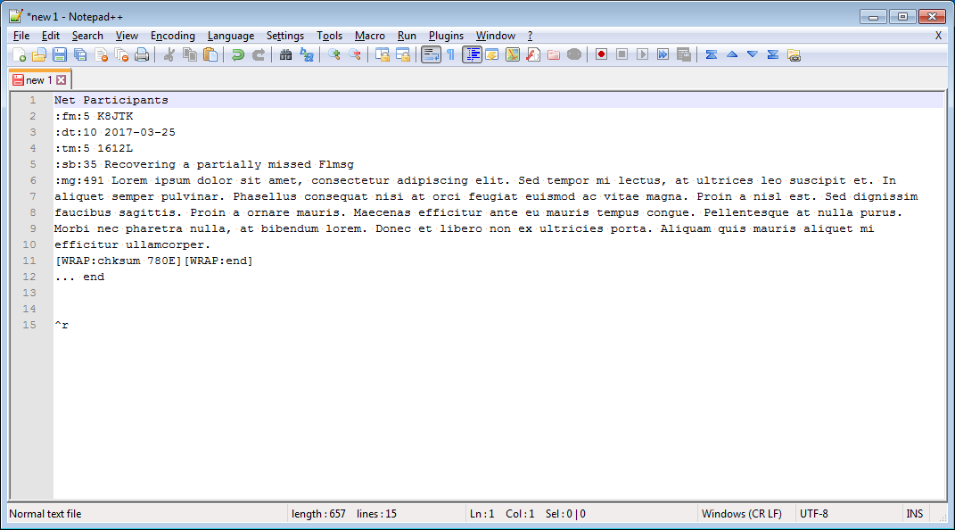The height and width of the screenshot is (530, 955).
Task: Click the Copy toolbar icon
Action: point(190,54)
